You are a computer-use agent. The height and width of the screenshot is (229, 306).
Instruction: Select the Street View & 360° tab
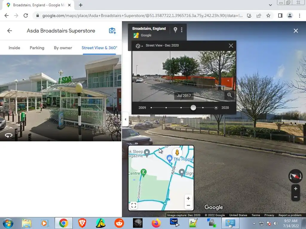[99, 48]
